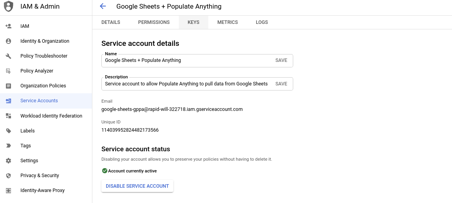Click the Policy Troubleshooter wrench icon
The height and width of the screenshot is (203, 452).
coord(8,56)
